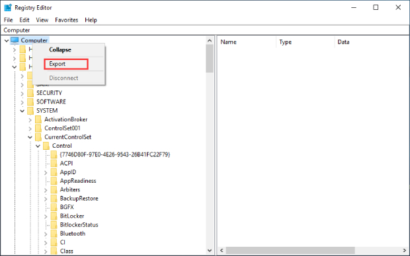Image resolution: width=410 pixels, height=256 pixels.
Task: Click the Name column header
Action: (247, 42)
